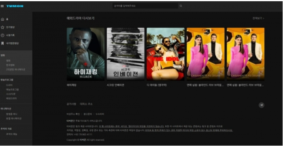
Task: Open 예능프로그램 in the sidebar
Action: tap(12, 90)
